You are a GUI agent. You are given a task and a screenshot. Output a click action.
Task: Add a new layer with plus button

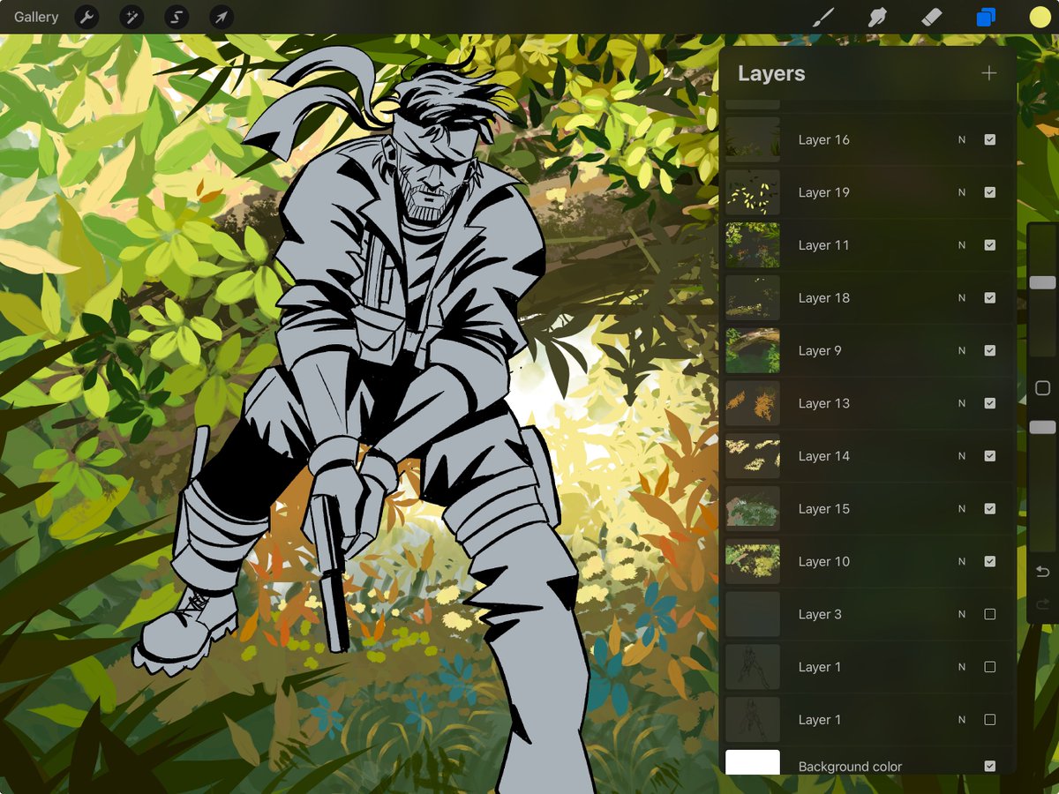(x=989, y=73)
